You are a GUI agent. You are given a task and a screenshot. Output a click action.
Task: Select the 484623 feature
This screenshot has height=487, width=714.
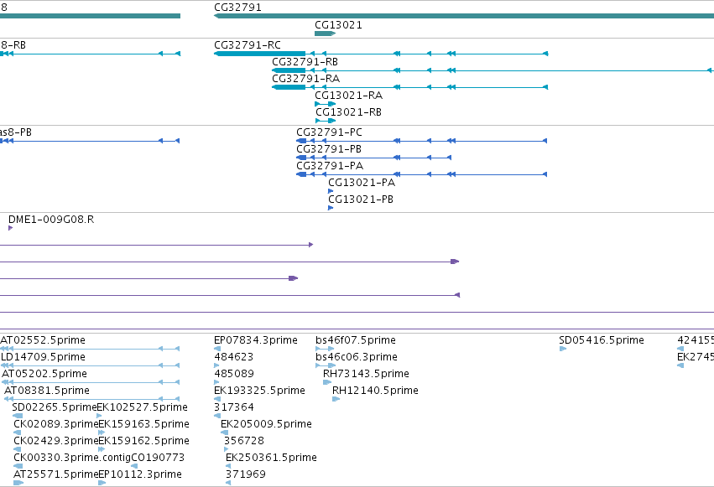[217, 365]
